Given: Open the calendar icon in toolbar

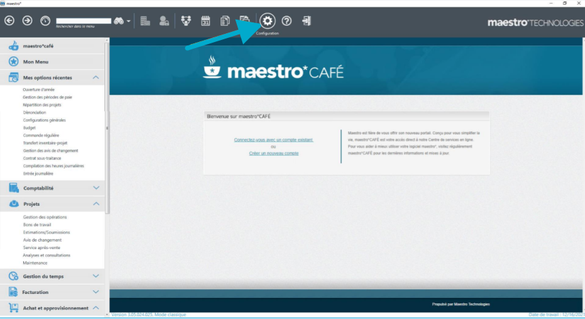Looking at the screenshot, I should (205, 21).
